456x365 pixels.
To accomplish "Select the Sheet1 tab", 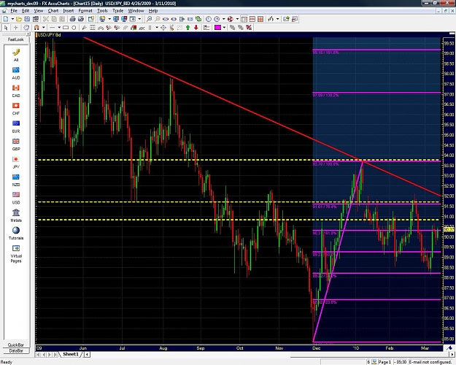I will (71, 354).
